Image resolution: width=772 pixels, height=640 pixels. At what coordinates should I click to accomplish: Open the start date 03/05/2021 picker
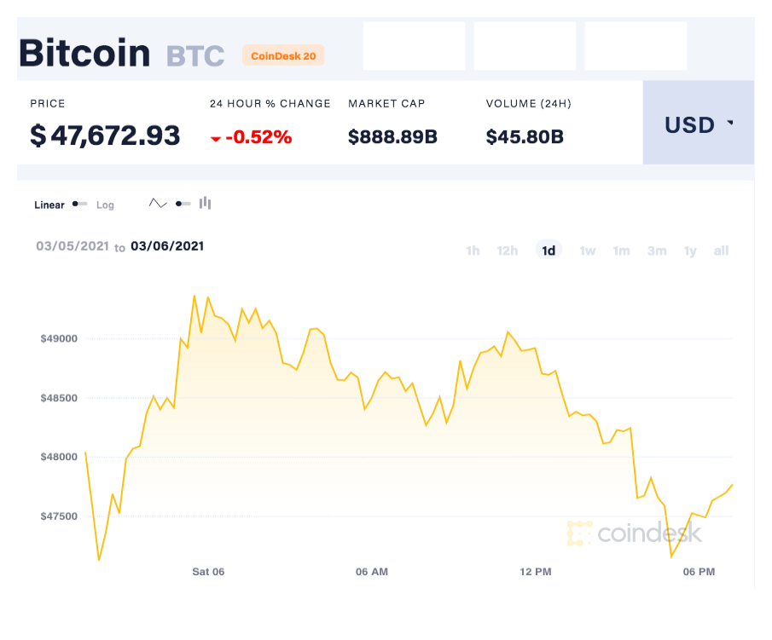(x=73, y=246)
